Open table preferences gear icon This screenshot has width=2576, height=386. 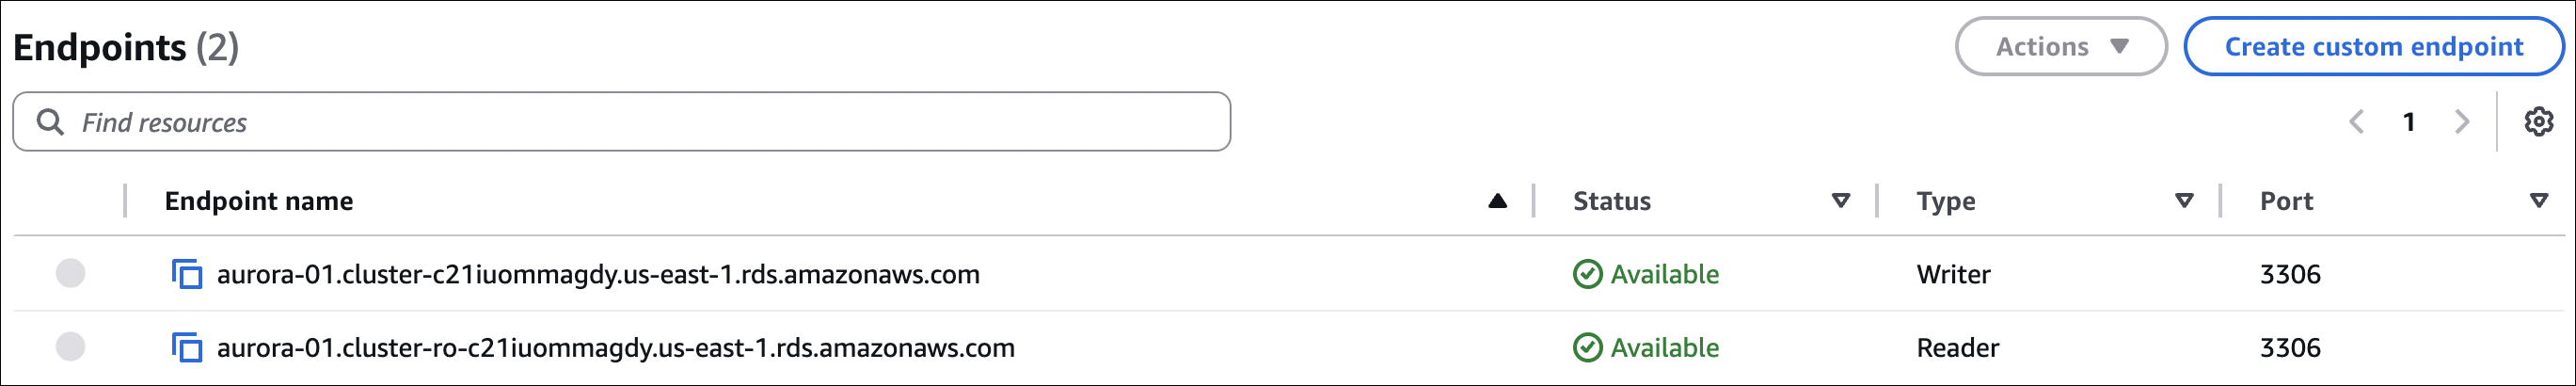click(2538, 122)
